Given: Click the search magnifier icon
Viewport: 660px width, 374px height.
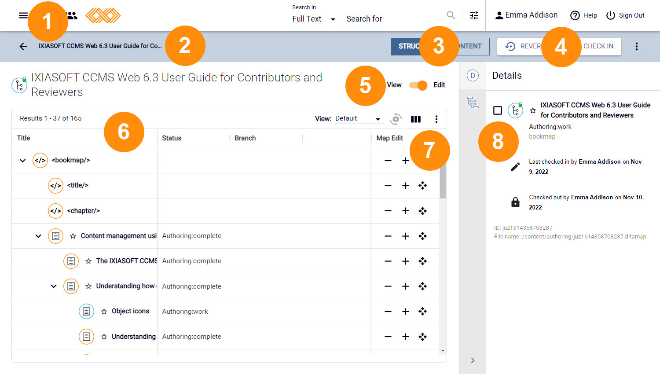Looking at the screenshot, I should 451,15.
